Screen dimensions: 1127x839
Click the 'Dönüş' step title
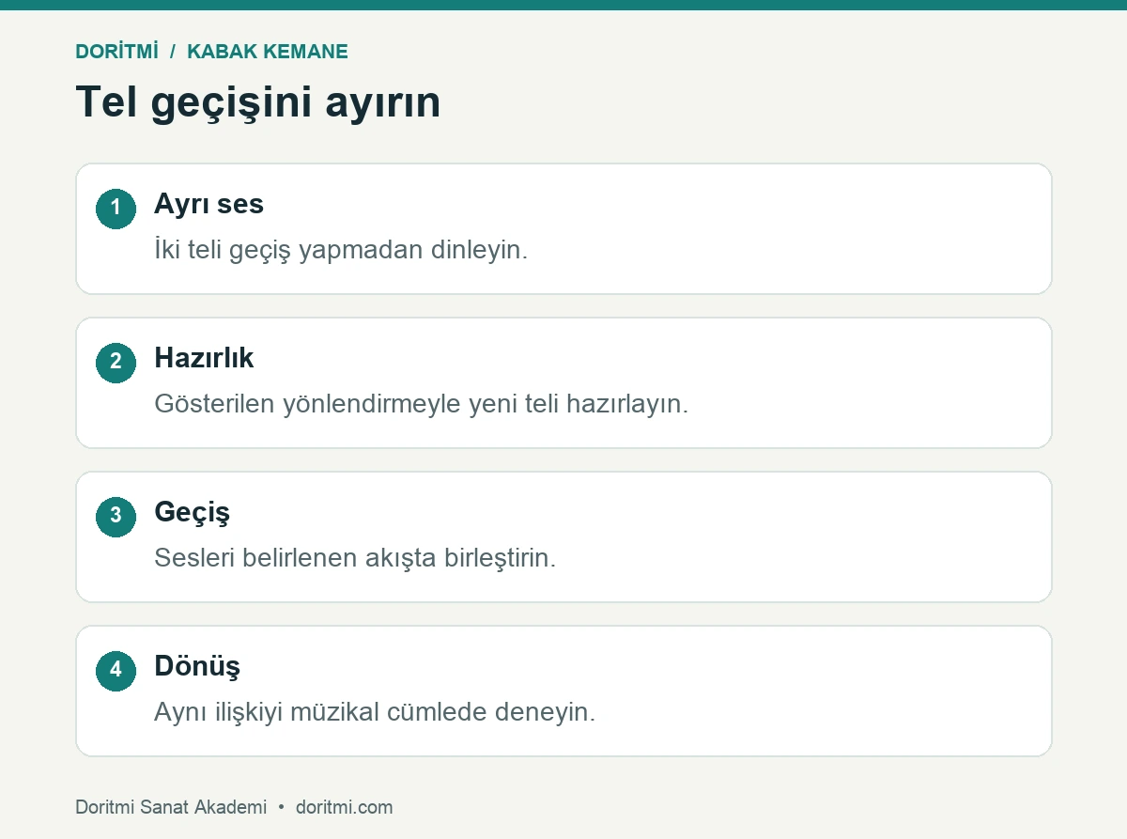[197, 667]
